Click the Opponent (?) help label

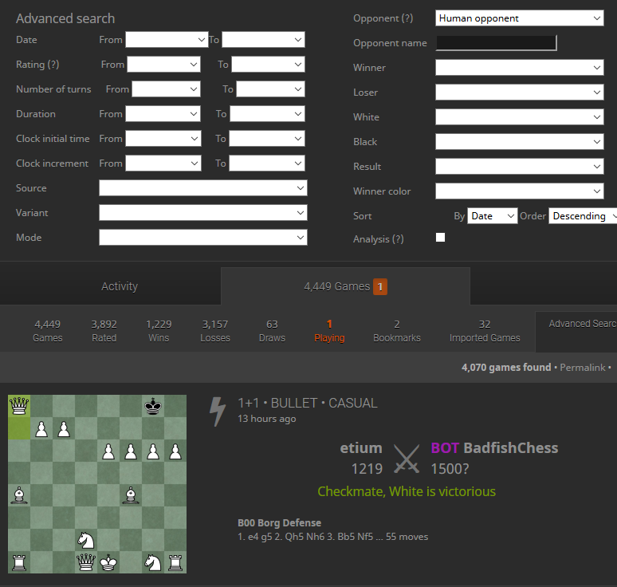383,18
